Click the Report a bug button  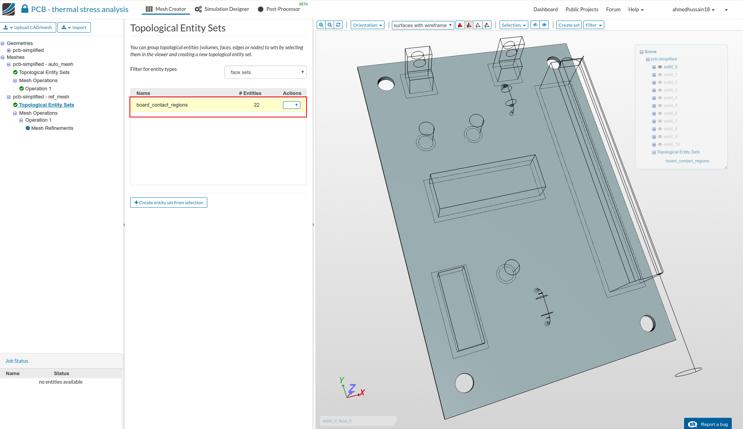point(708,424)
